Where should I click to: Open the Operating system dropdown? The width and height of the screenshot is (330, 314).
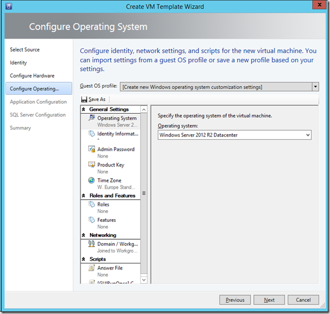click(308, 135)
